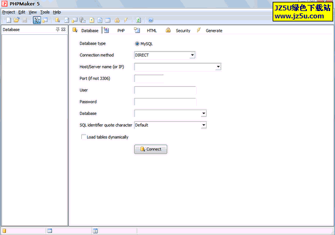Screen dimensions: 335x235
Task: Click the field icon in the status bar
Action: (x=95, y=231)
